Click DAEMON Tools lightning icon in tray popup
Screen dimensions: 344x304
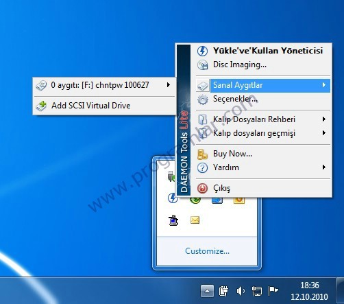click(x=173, y=198)
